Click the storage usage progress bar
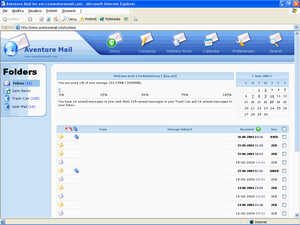The image size is (300, 225). pyautogui.click(x=59, y=90)
